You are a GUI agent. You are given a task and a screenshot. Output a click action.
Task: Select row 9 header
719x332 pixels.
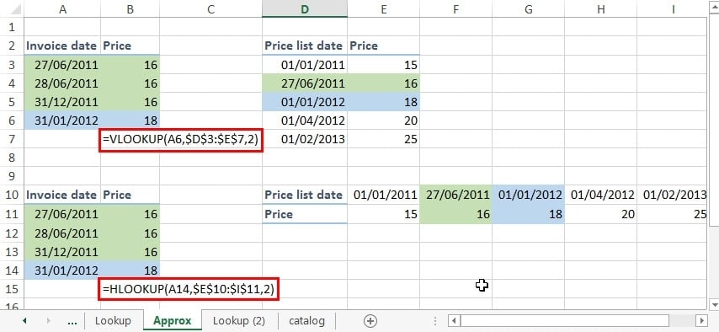pyautogui.click(x=12, y=176)
